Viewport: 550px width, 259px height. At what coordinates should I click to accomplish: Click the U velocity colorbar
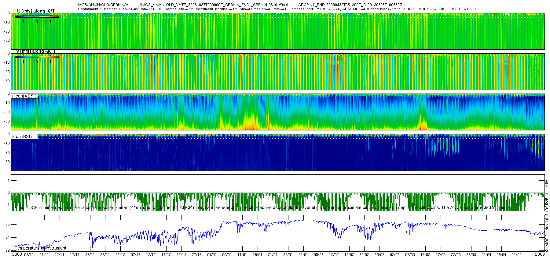[37, 16]
